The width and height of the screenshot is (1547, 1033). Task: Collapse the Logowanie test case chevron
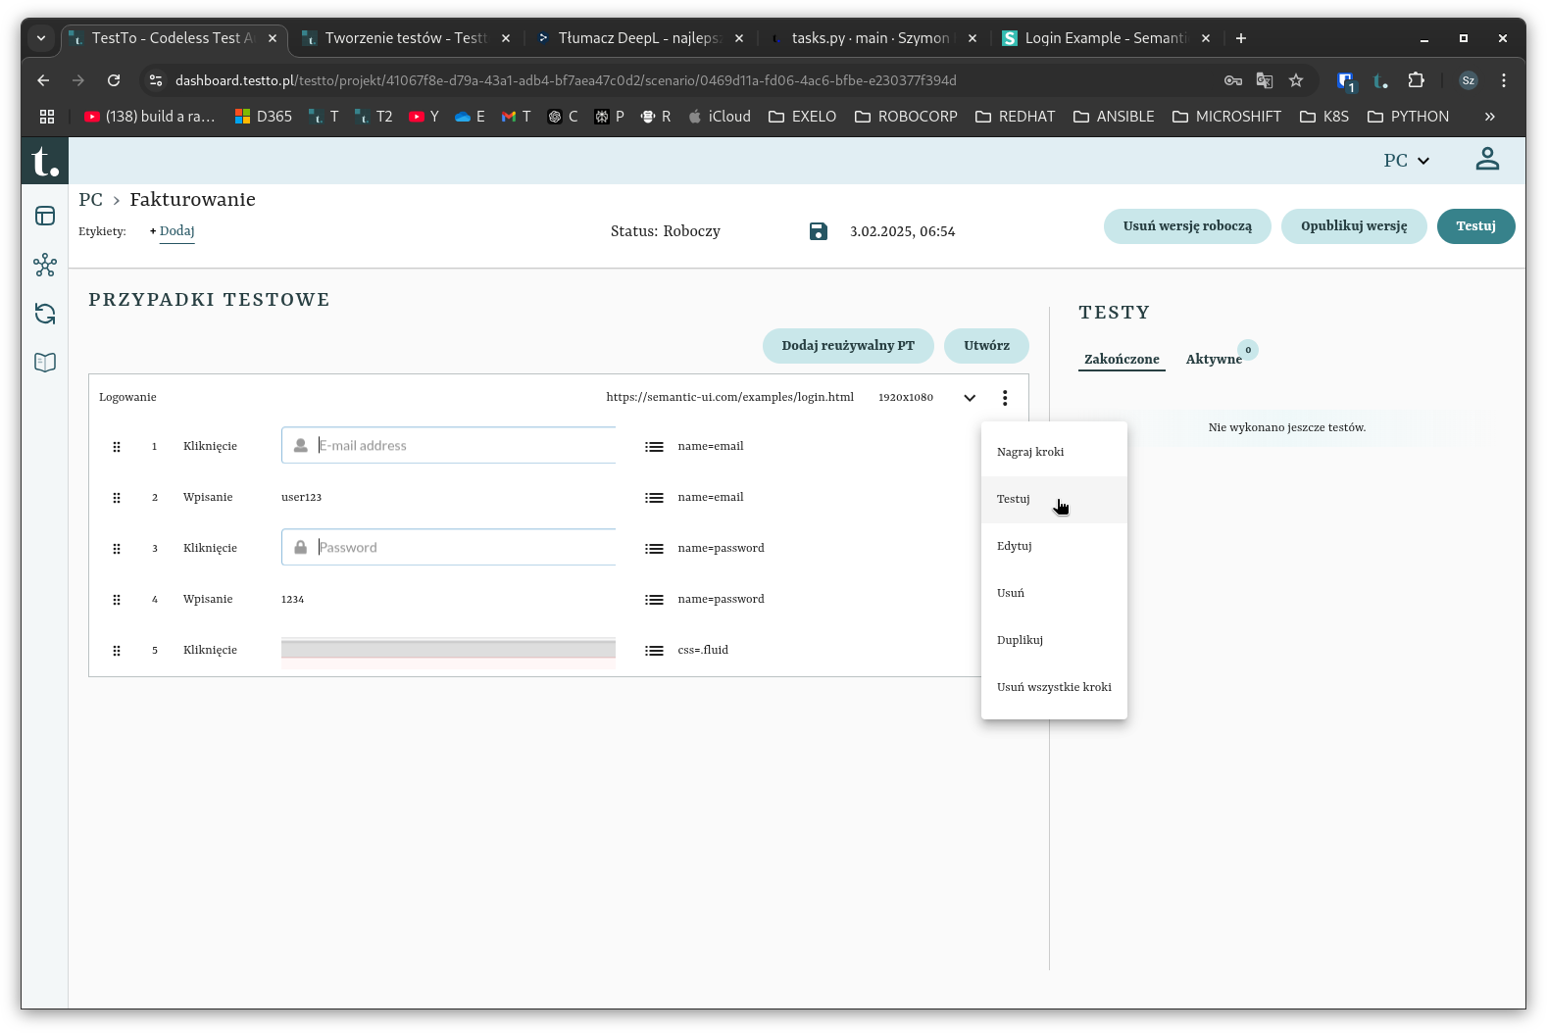[x=970, y=398]
